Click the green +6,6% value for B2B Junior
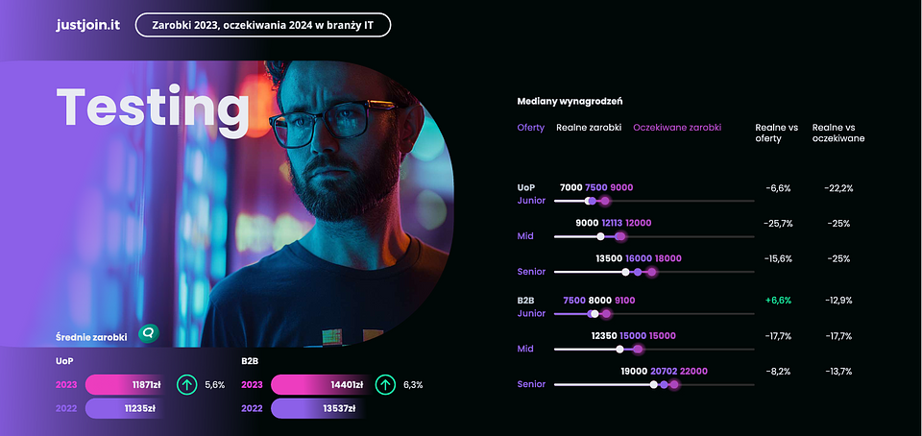The height and width of the screenshot is (436, 922). [778, 301]
